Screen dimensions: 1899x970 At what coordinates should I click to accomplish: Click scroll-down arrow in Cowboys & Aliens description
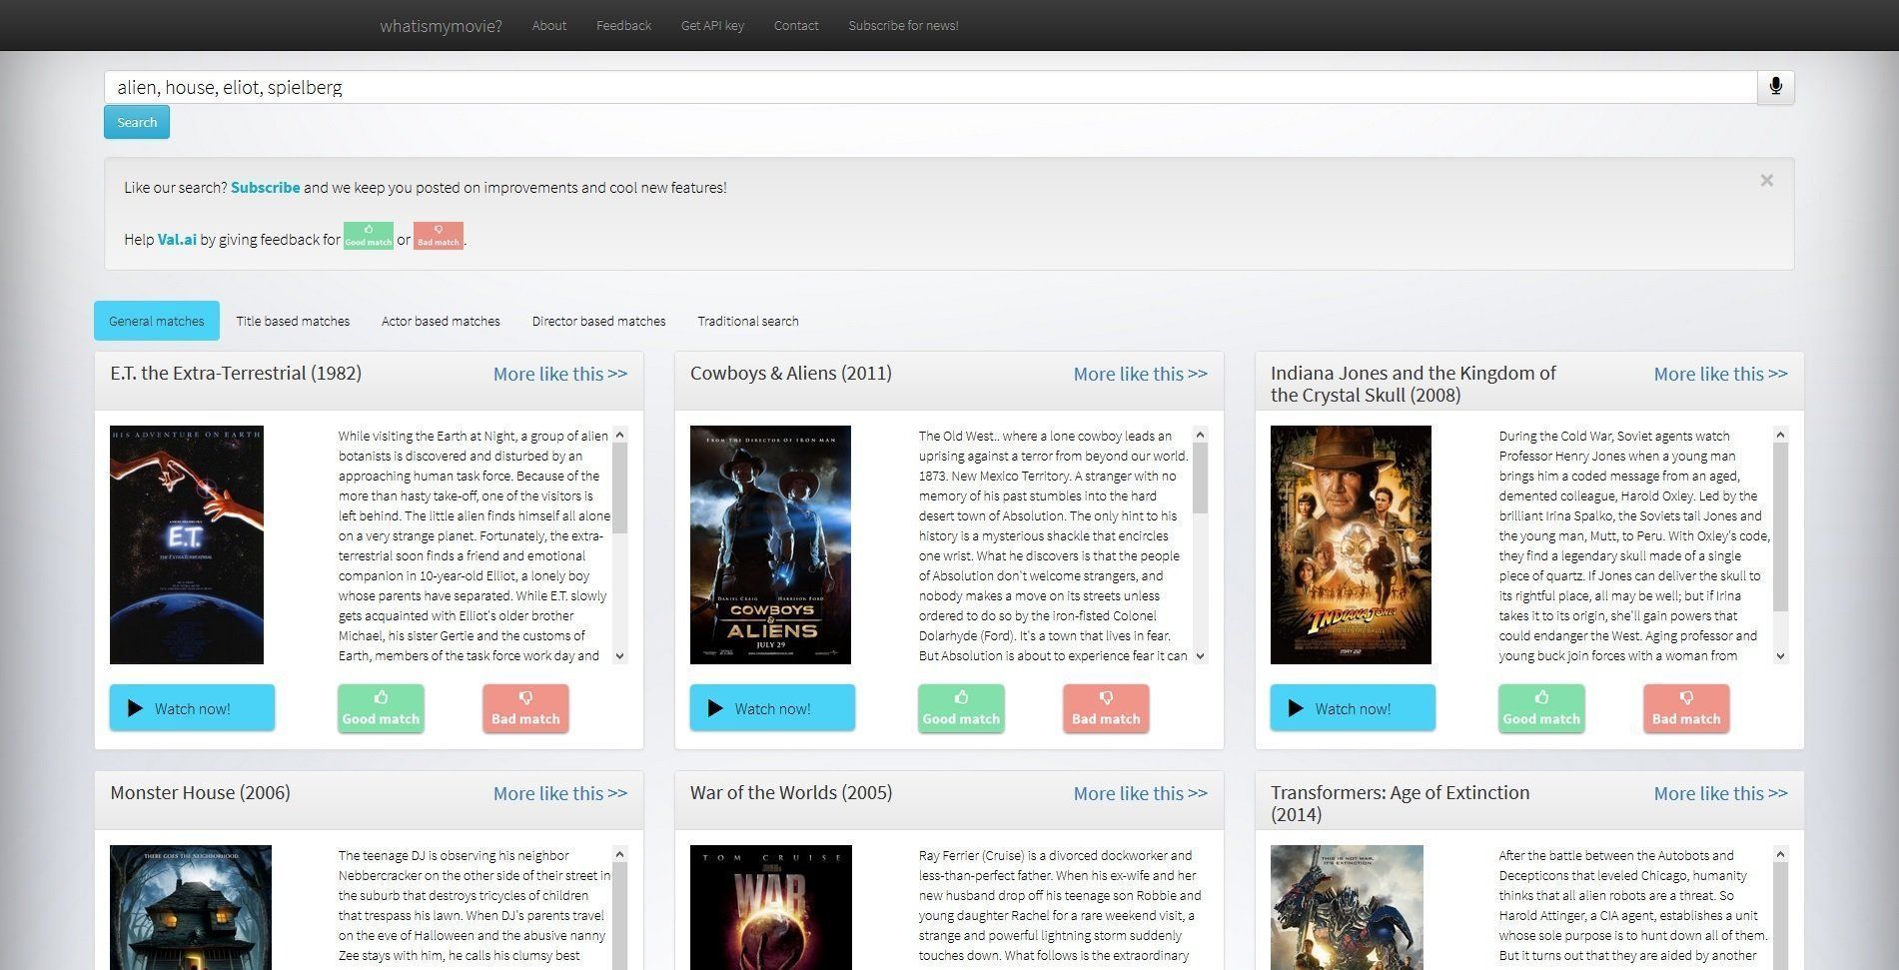pos(1201,656)
